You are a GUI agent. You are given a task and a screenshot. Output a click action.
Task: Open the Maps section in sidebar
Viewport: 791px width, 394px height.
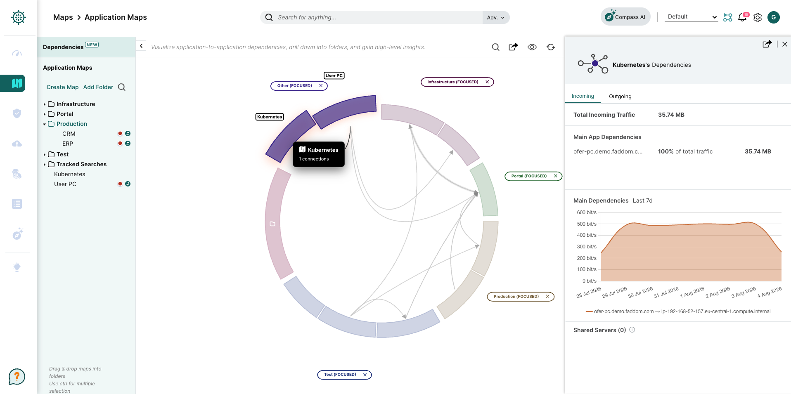pos(17,83)
